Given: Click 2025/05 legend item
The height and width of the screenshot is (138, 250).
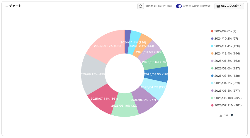Looking at the screenshot, I should 227,91.
